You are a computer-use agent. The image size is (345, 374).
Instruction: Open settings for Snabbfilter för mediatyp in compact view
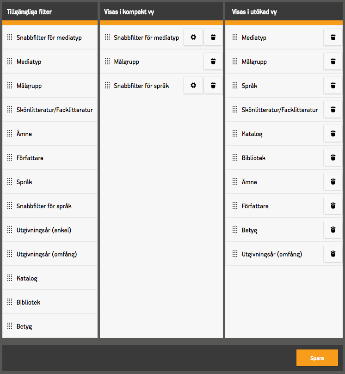tap(193, 37)
